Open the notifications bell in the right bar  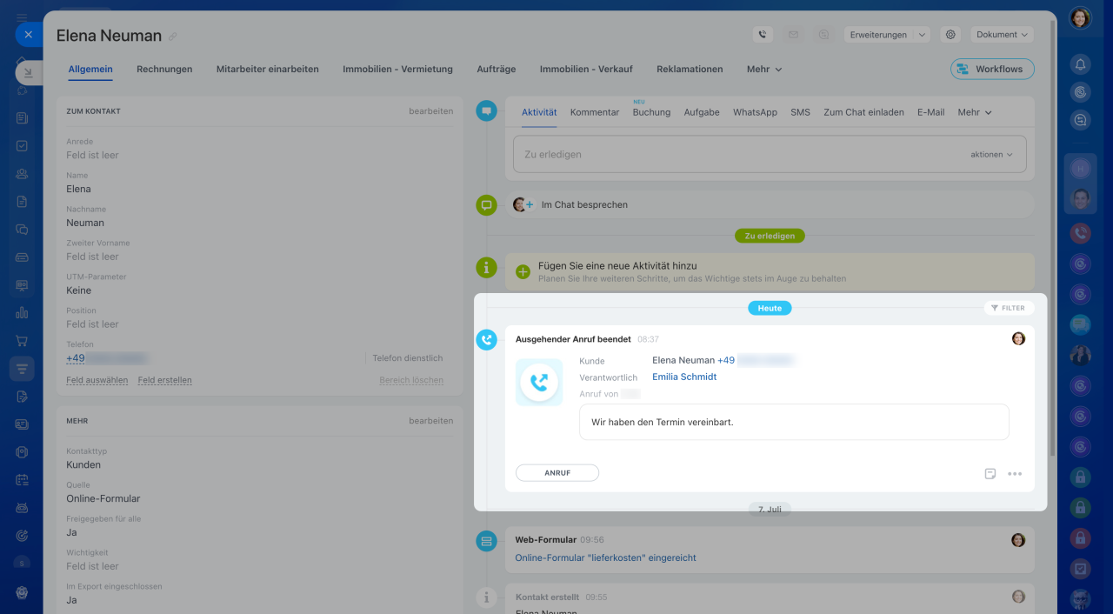tap(1080, 64)
